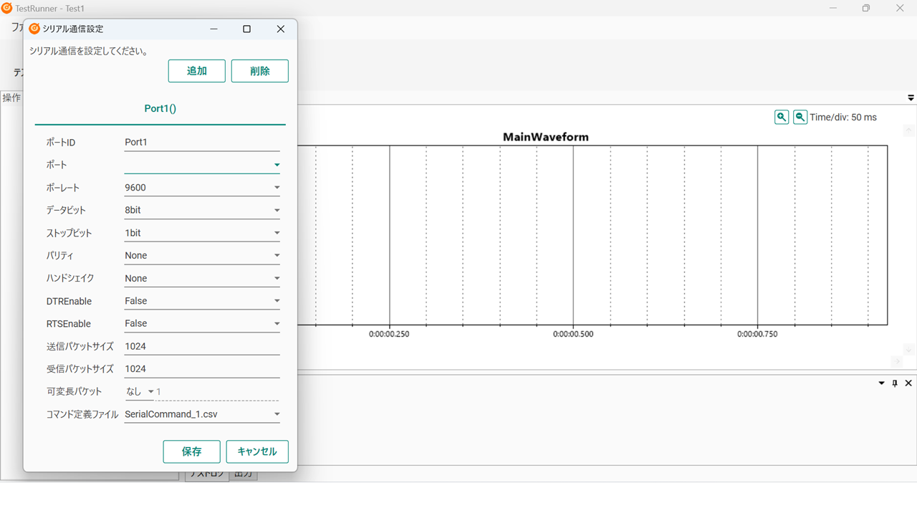
Task: Open the ボーレート dropdown showing 9600
Action: click(277, 188)
